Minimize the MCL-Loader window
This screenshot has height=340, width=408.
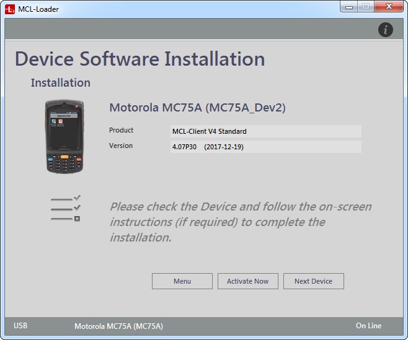tap(349, 7)
